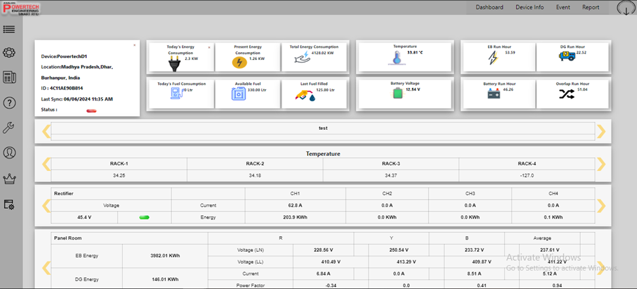This screenshot has width=637, height=289.
Task: Switch to the Report menu
Action: (591, 8)
